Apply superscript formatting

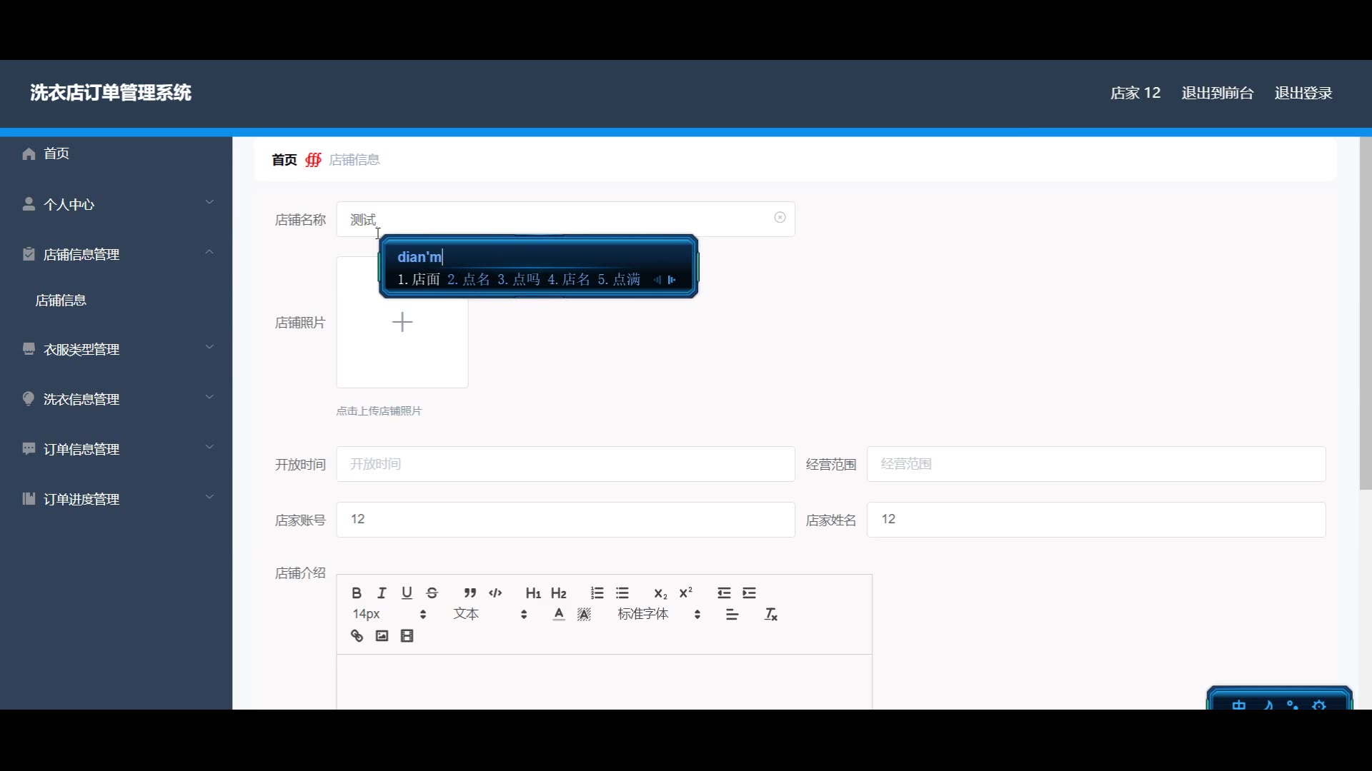[686, 593]
